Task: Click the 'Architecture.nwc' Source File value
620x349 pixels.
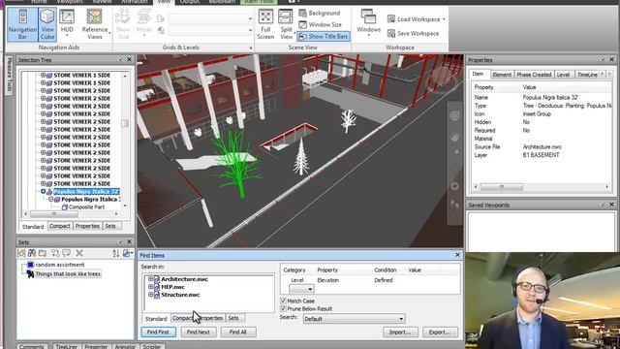Action: click(x=542, y=146)
